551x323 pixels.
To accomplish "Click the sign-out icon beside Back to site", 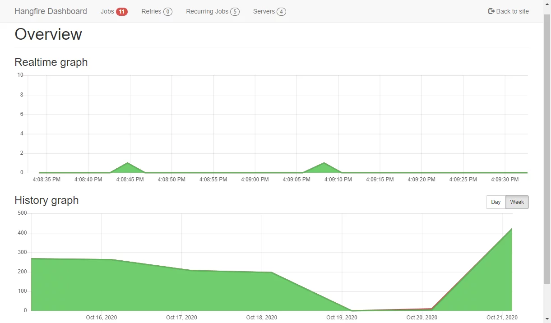I will tap(491, 11).
